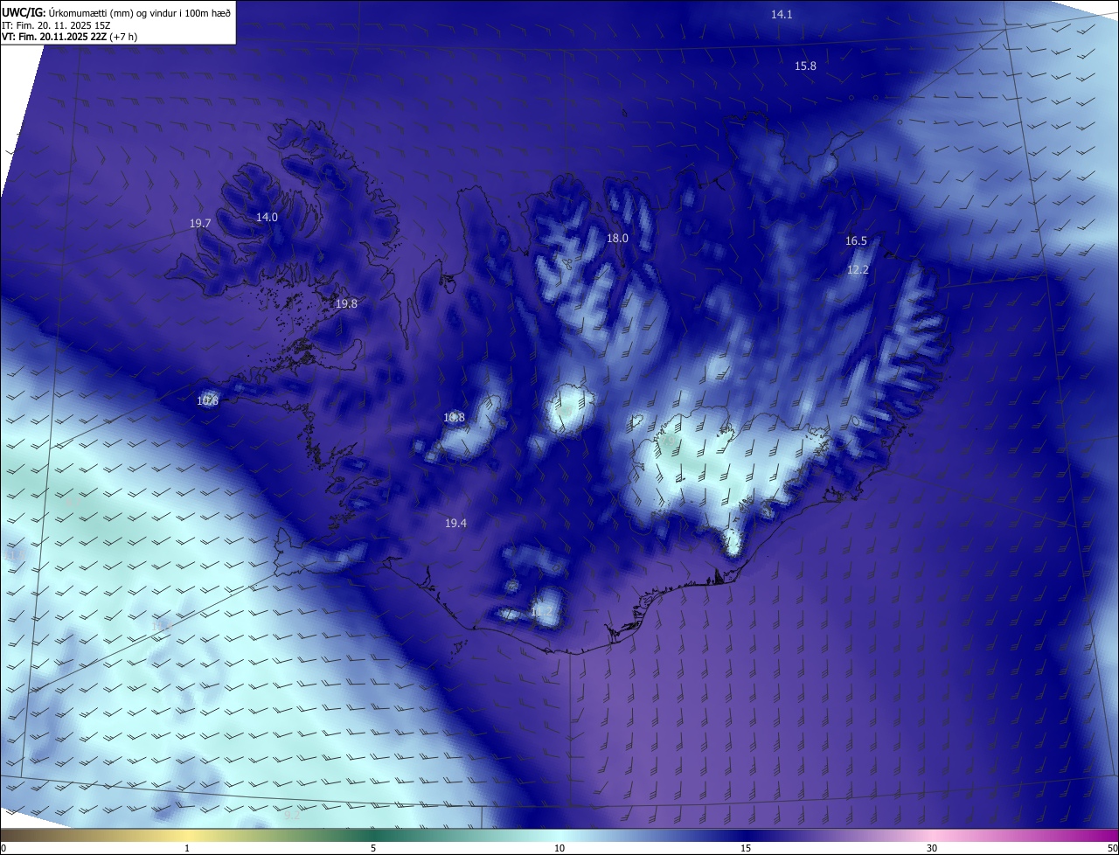Click the legend tick label 5
The image size is (1119, 855).
pyautogui.click(x=373, y=849)
